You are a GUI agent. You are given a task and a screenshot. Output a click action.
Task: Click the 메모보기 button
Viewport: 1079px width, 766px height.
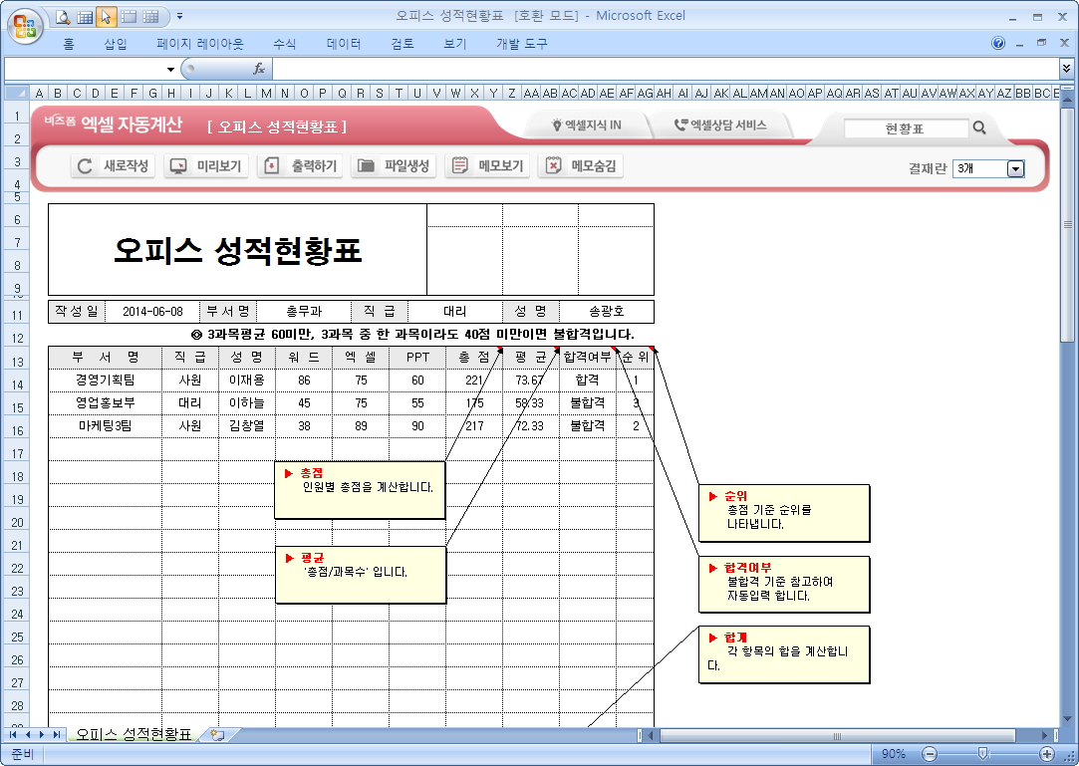coord(487,166)
